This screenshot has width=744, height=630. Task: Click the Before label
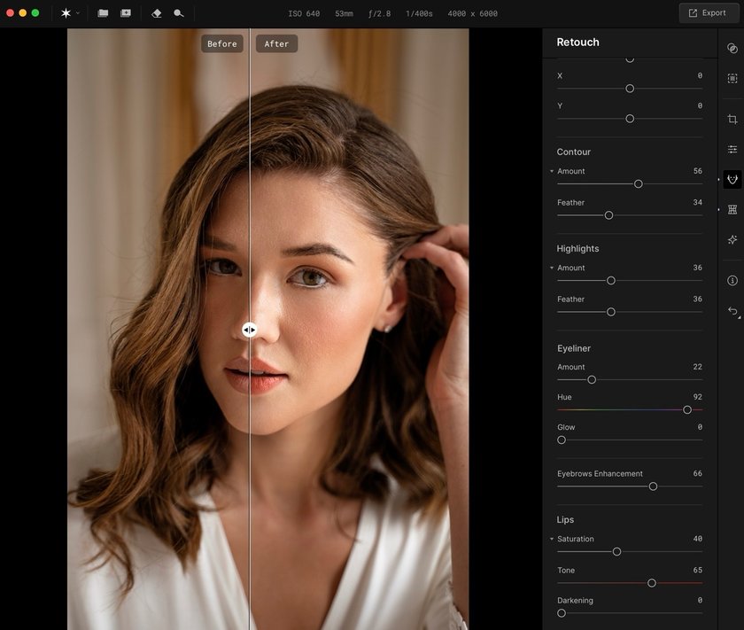222,43
